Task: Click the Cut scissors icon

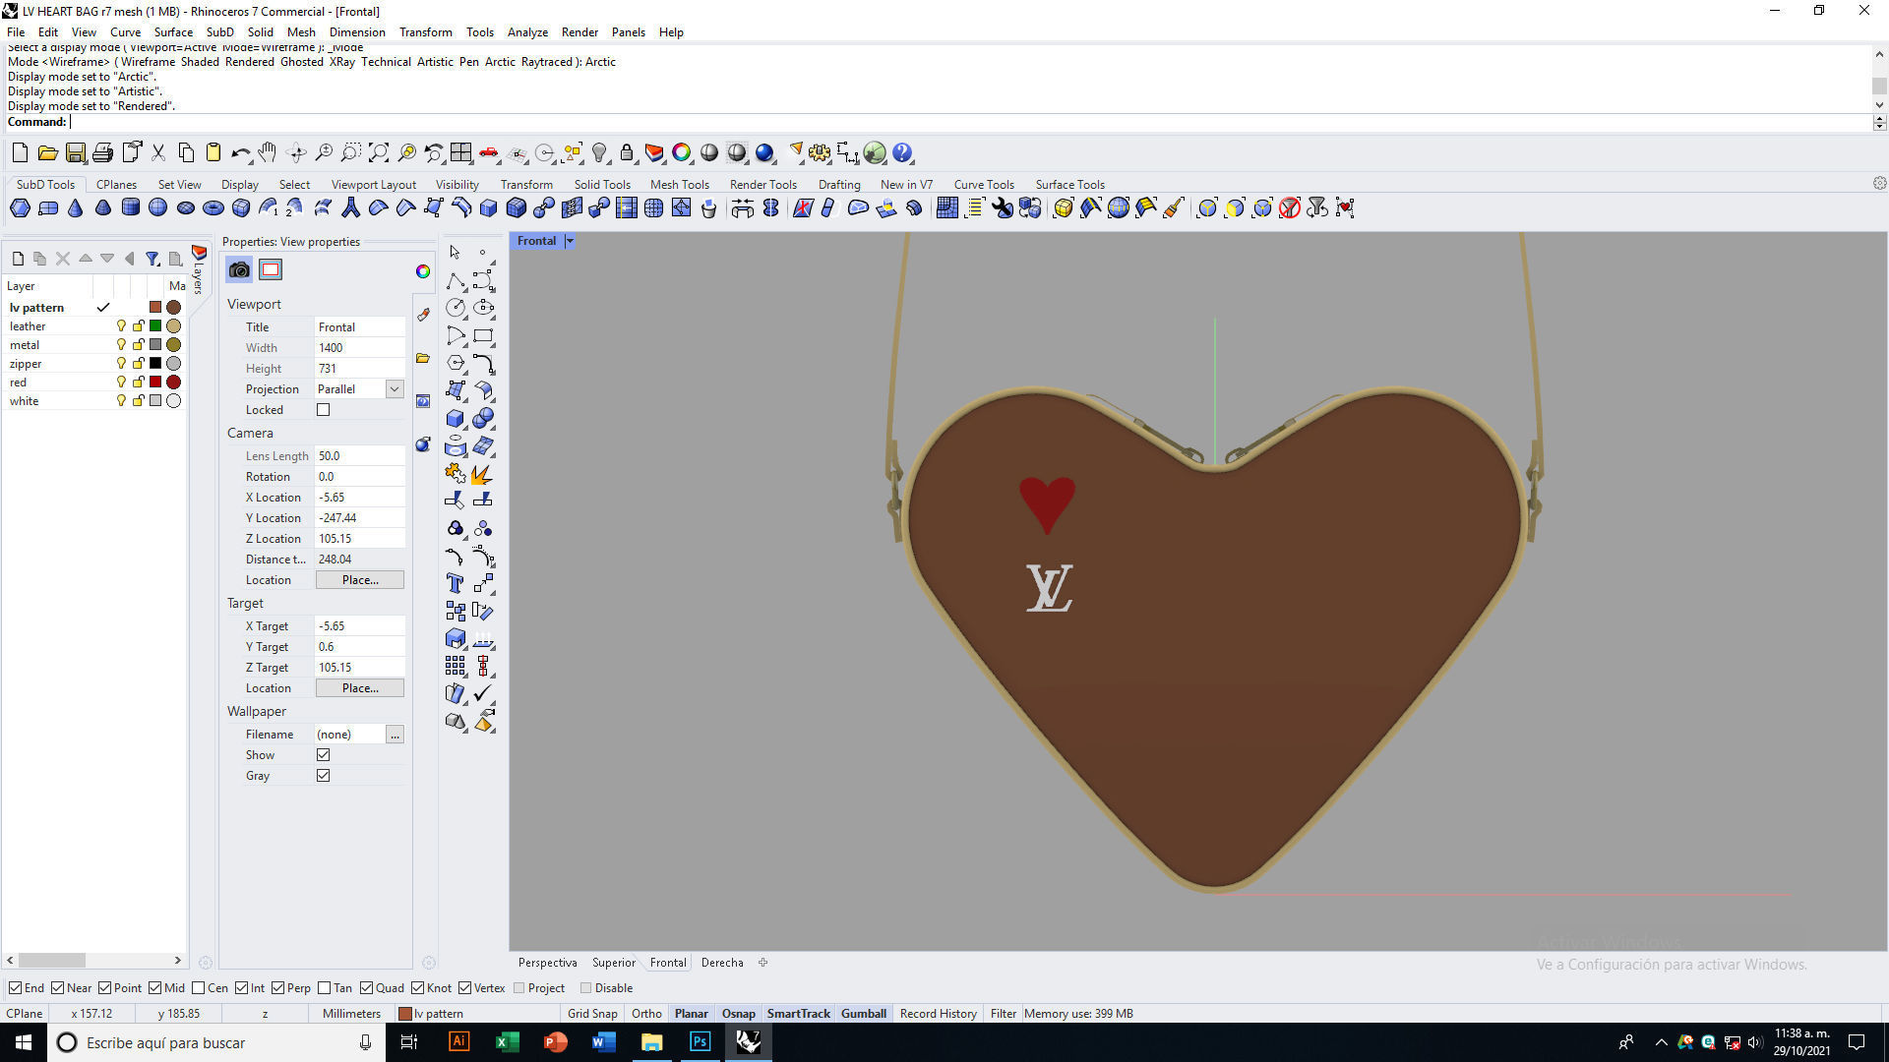Action: tap(157, 153)
